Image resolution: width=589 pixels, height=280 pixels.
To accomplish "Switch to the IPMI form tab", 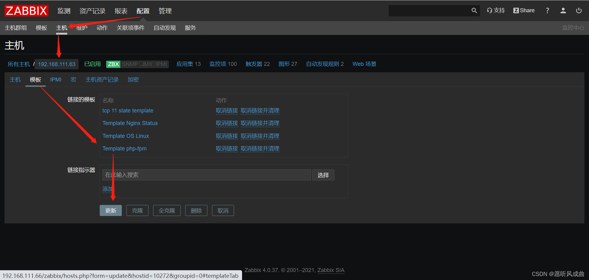I will click(56, 80).
